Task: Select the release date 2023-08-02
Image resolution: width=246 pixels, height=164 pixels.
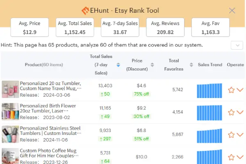Action: click(x=57, y=118)
